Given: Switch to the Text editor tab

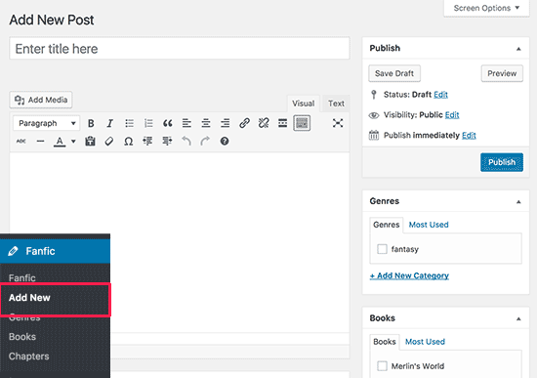Looking at the screenshot, I should 336,104.
